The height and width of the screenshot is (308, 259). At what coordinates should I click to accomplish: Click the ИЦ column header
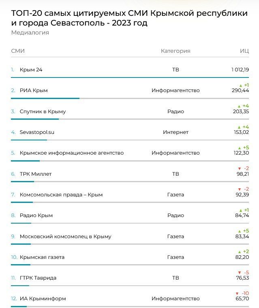coord(244,51)
